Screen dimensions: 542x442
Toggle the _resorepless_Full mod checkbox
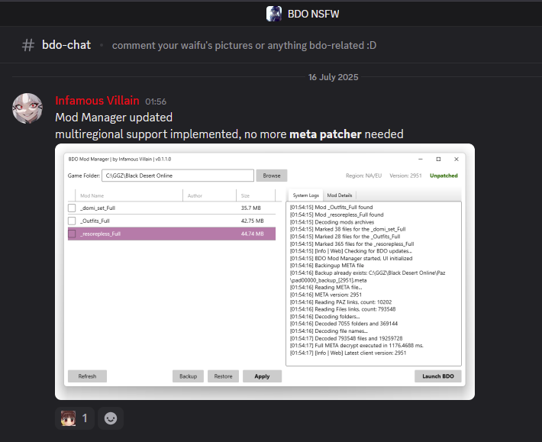point(72,234)
